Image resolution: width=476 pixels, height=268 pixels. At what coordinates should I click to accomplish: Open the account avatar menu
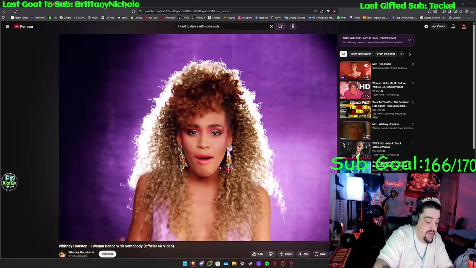pyautogui.click(x=464, y=26)
